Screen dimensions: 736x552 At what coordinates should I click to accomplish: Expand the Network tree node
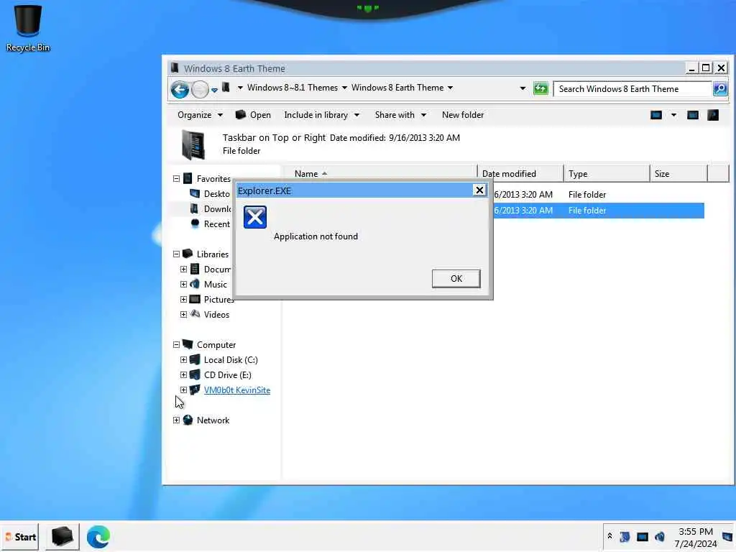coord(177,420)
